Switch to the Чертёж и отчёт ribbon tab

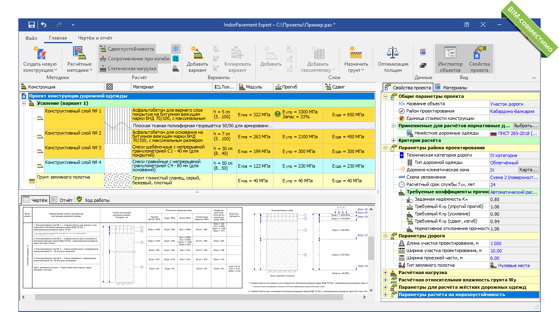(95, 38)
